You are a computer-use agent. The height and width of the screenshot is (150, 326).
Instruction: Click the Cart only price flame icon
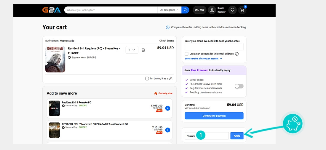tap(156, 93)
